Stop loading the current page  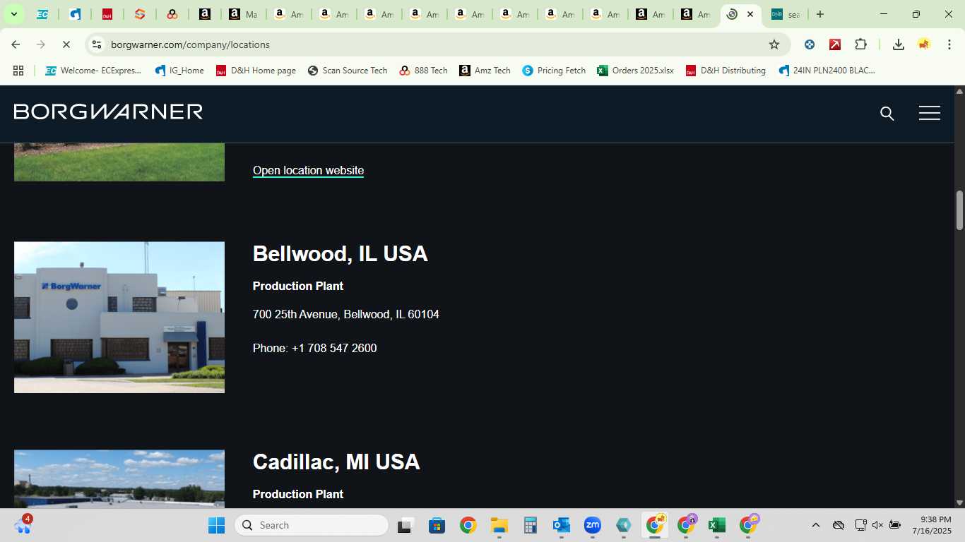coord(66,44)
